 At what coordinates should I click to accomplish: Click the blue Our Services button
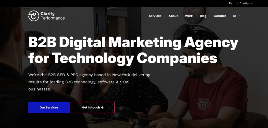[x=49, y=108]
